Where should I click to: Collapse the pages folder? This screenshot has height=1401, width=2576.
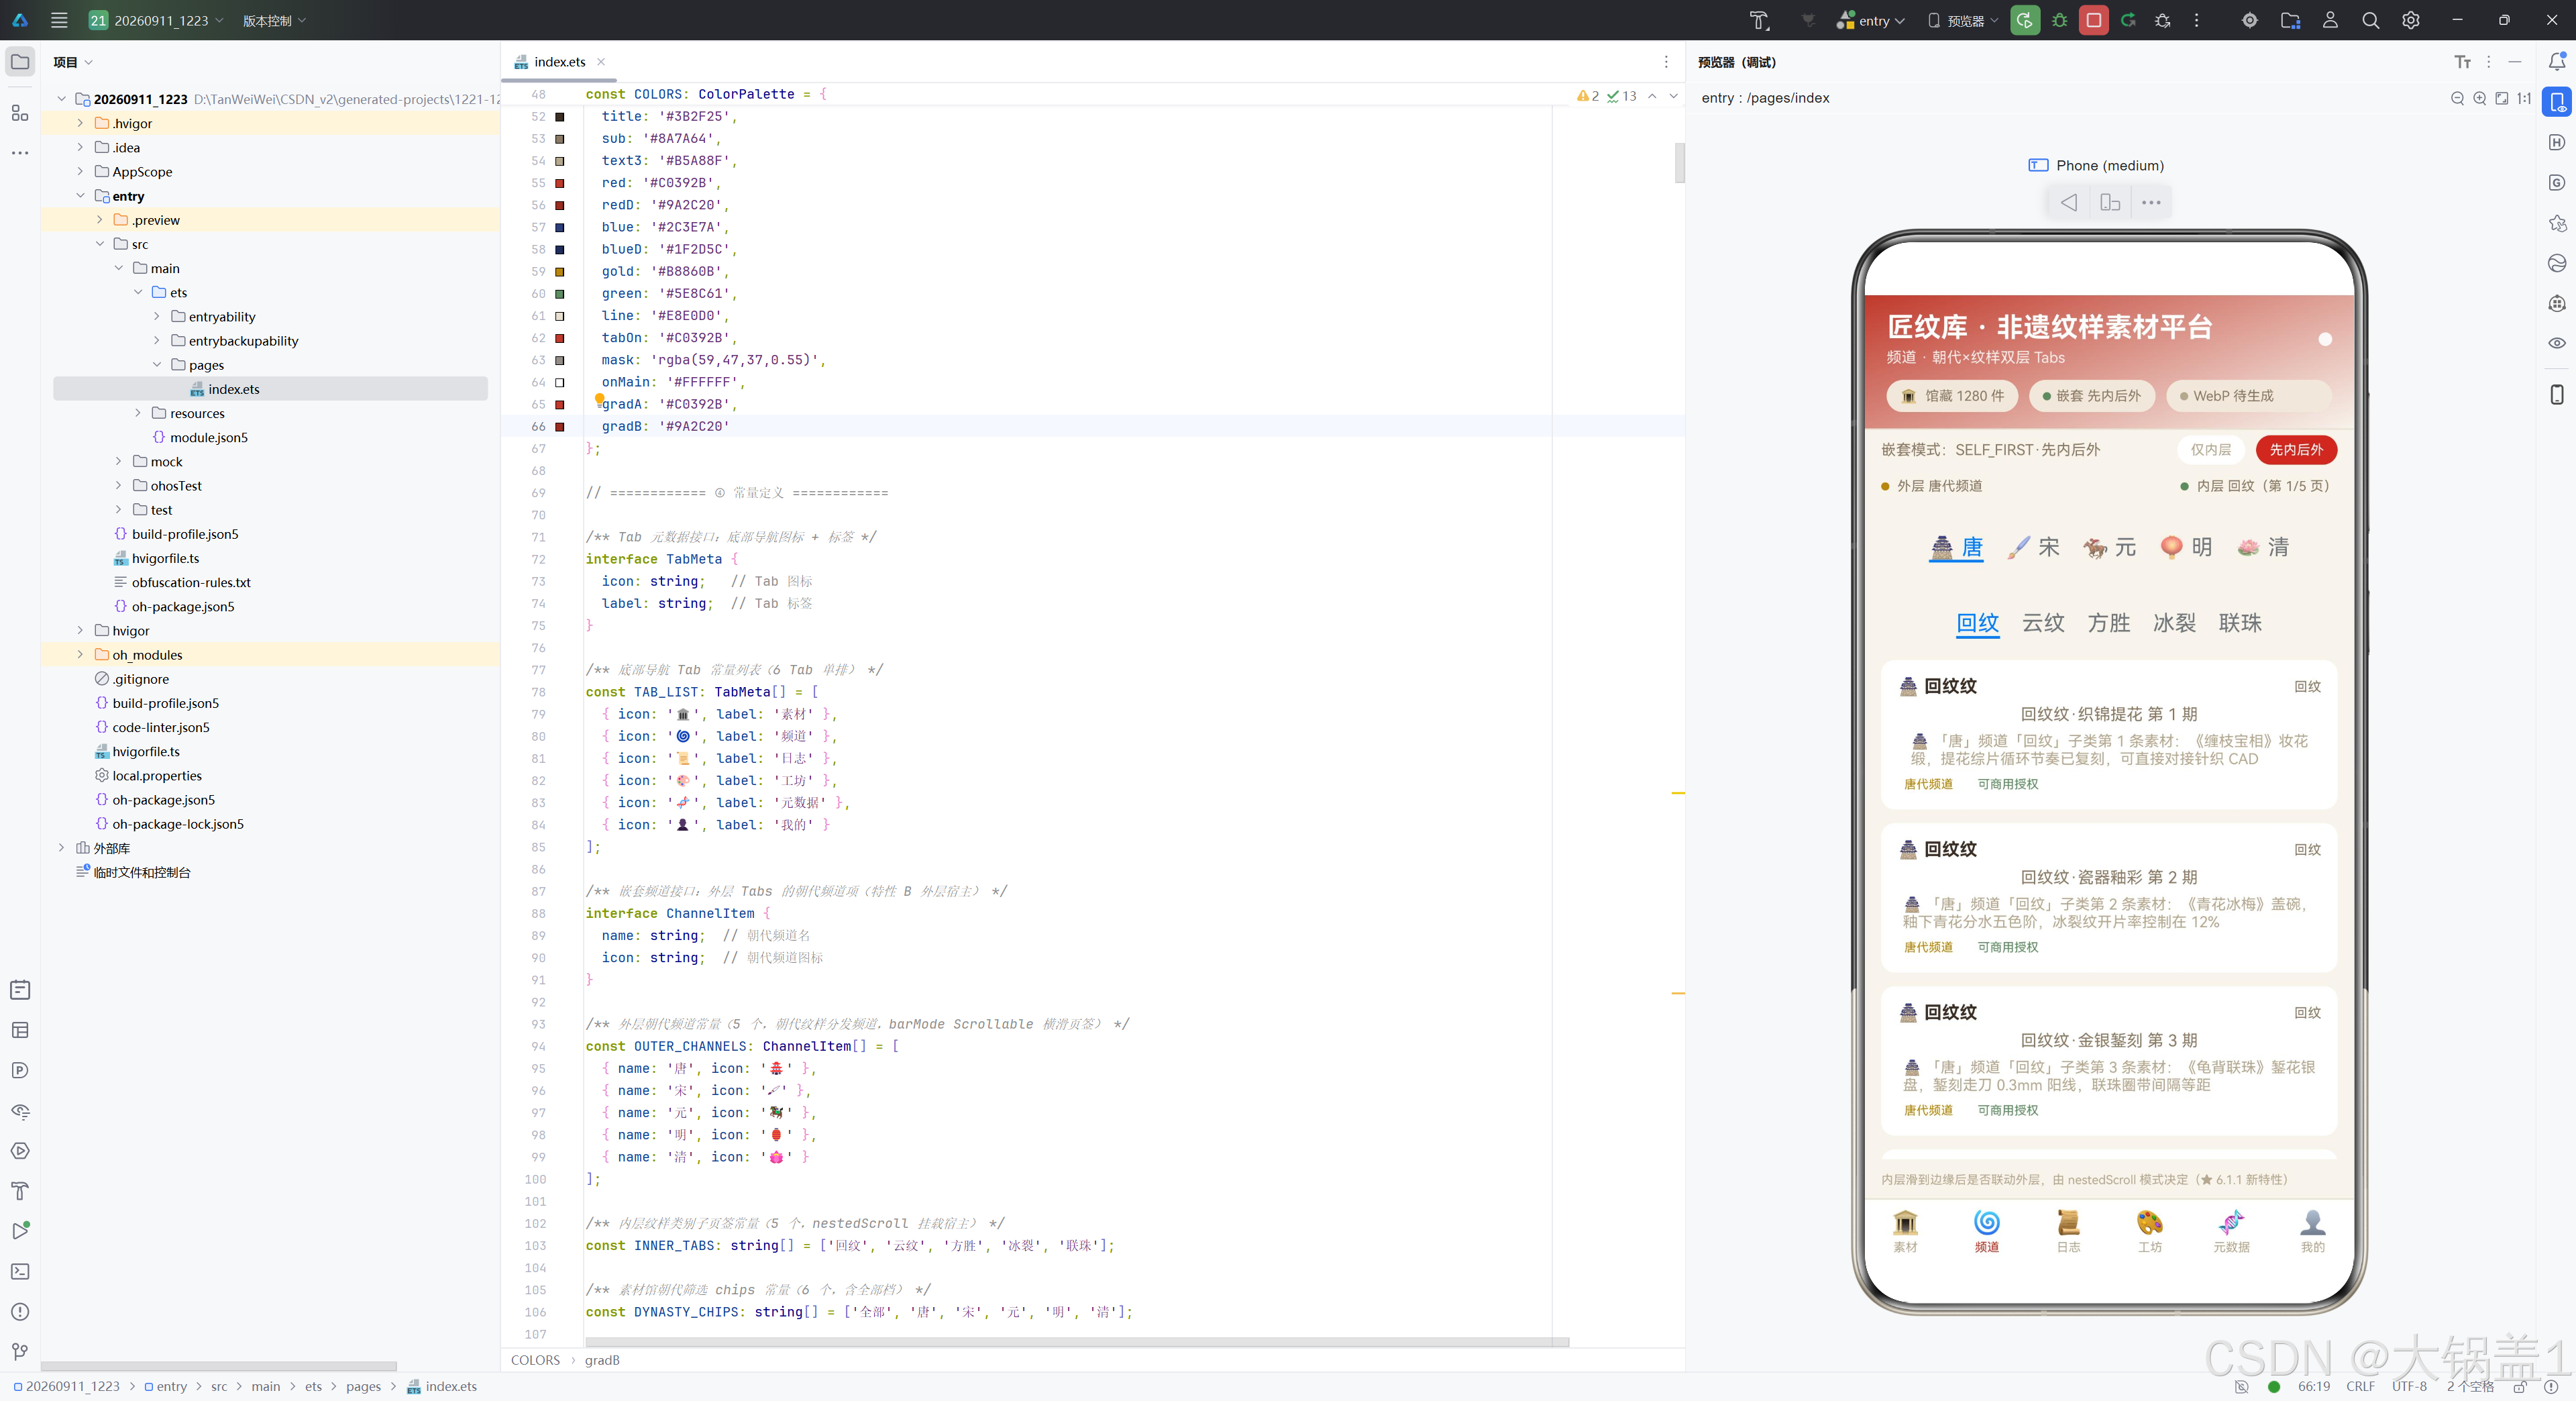pyautogui.click(x=157, y=365)
